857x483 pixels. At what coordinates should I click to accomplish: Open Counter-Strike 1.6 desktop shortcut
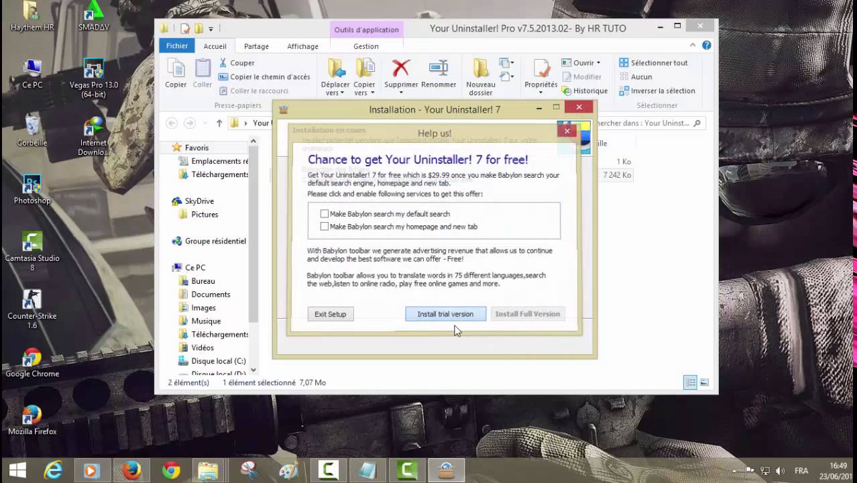[x=32, y=309]
